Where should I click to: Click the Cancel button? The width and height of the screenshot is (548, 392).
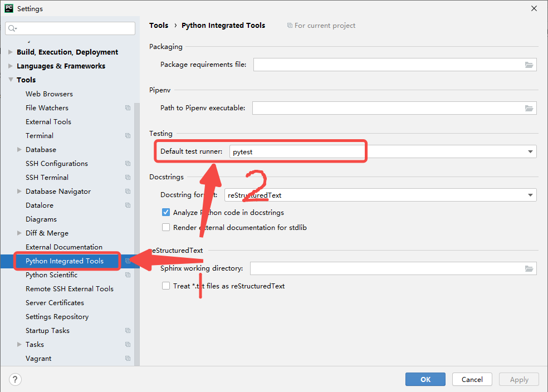tap(472, 379)
